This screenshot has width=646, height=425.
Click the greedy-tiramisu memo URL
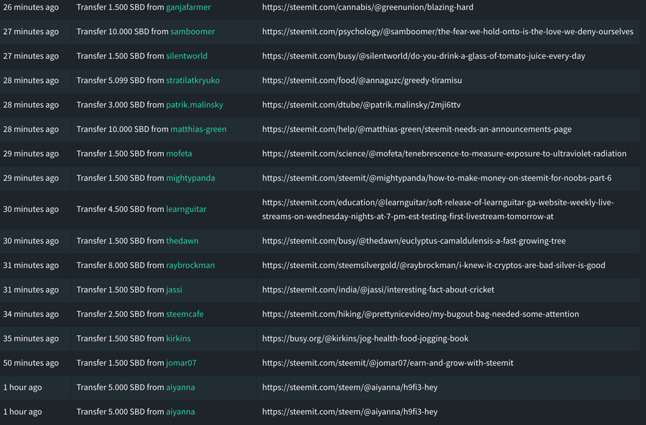tap(362, 81)
